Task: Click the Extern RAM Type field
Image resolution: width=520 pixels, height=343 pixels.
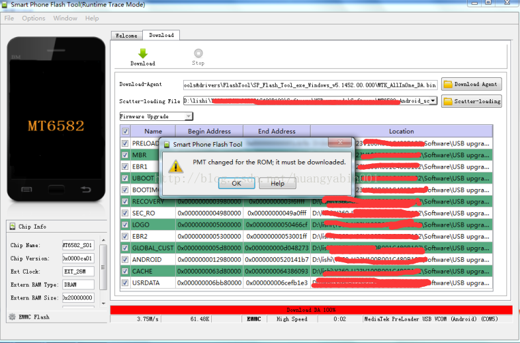Action: (x=78, y=284)
